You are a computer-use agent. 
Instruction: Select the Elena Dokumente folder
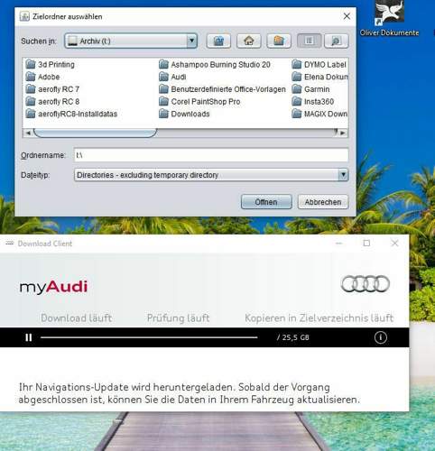click(x=319, y=77)
